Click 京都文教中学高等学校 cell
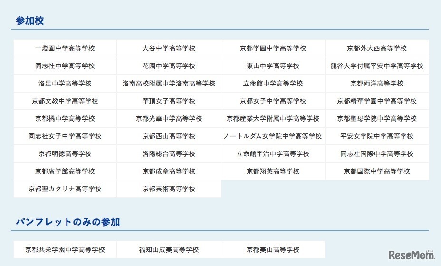This screenshot has height=266, width=441. coord(65,101)
